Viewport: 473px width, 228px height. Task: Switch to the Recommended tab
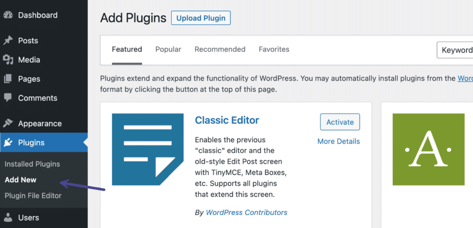[x=220, y=49]
